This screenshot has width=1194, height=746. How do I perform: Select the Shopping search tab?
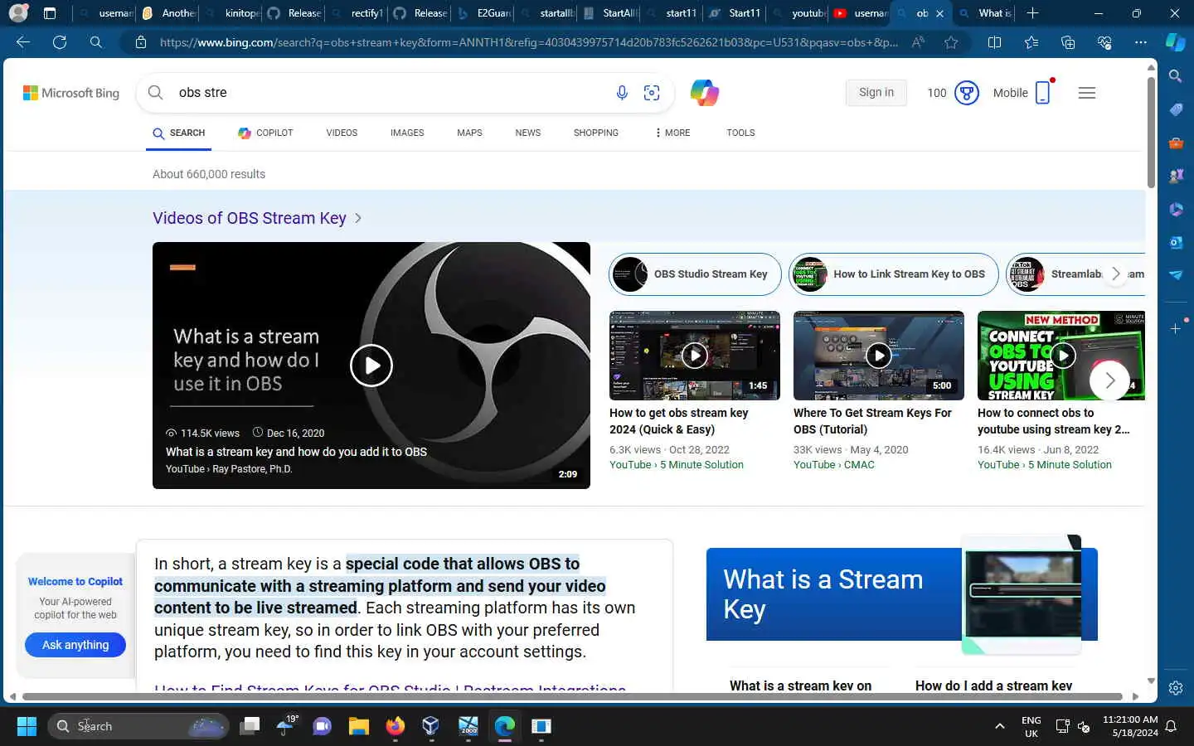[596, 133]
